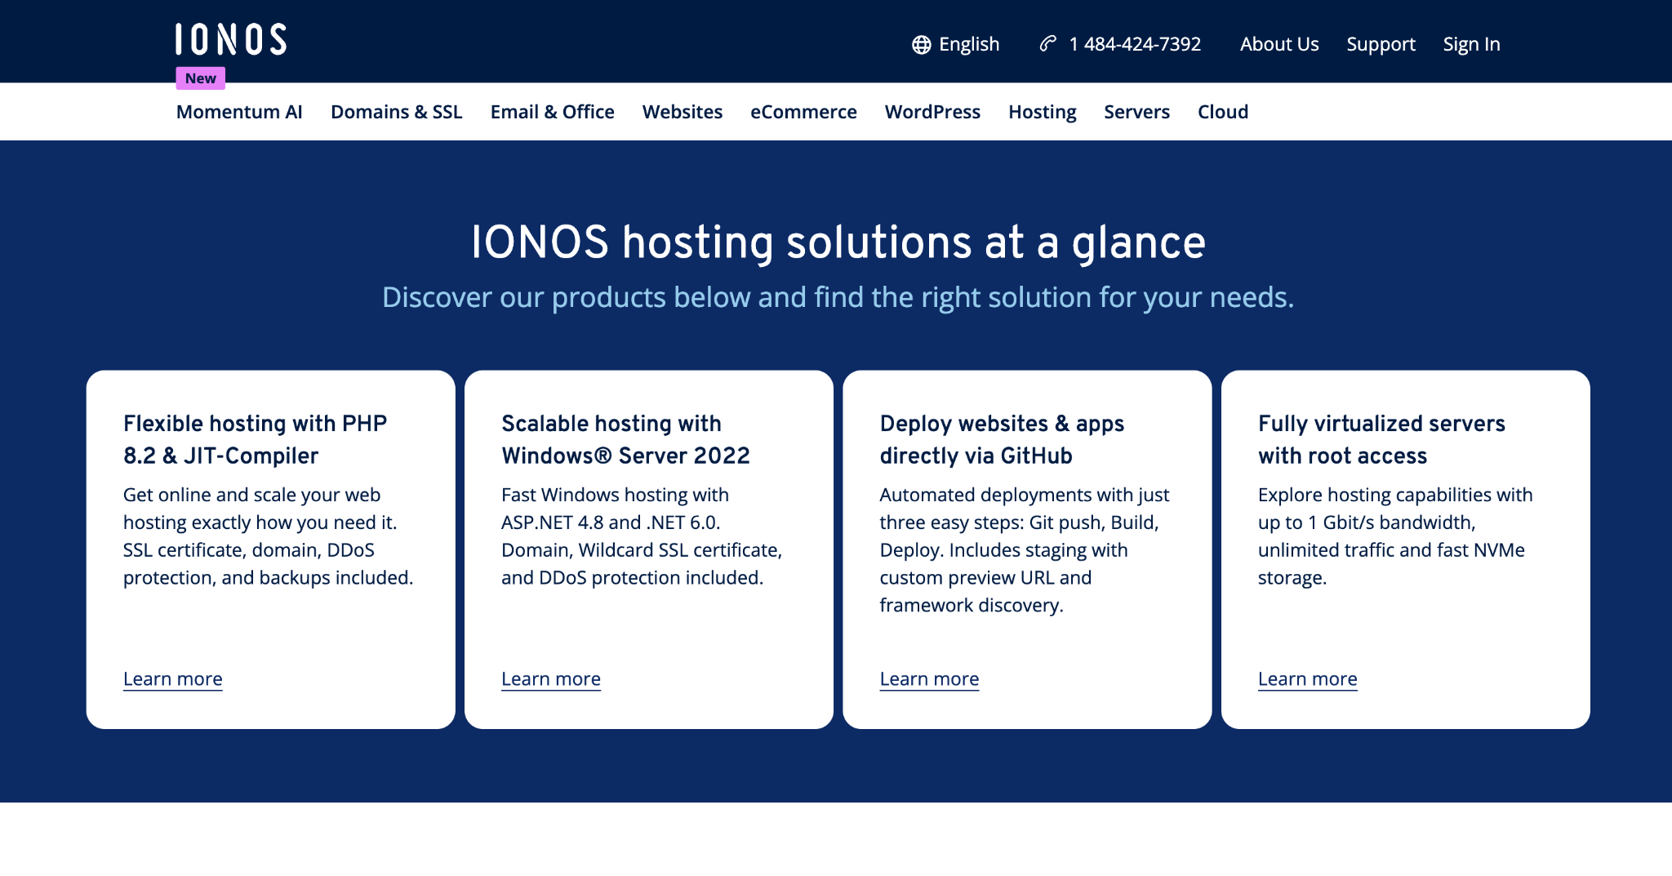Open the Hosting menu
Viewport: 1672px width, 876px height.
coord(1042,112)
